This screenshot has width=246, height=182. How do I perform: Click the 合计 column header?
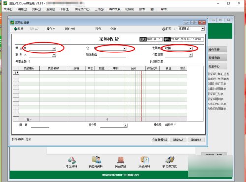pyautogui.click(x=134, y=68)
